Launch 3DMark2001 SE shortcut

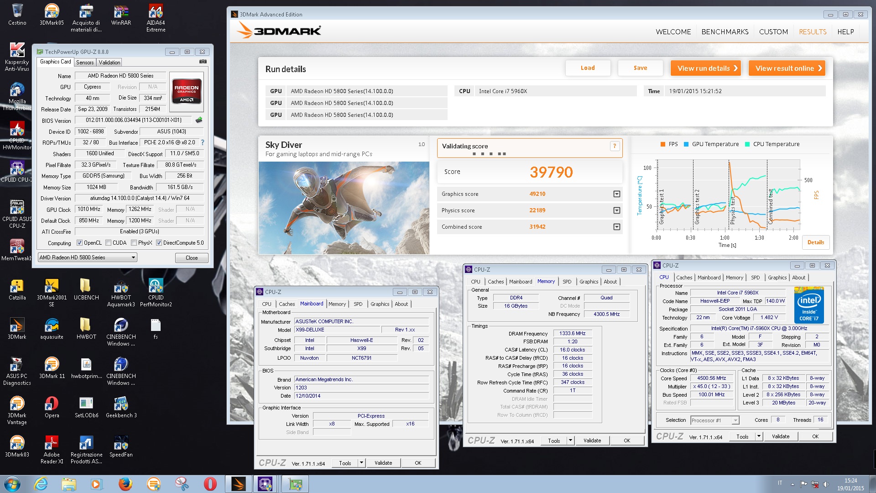point(52,293)
